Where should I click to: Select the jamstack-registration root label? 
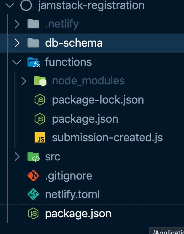point(91,5)
